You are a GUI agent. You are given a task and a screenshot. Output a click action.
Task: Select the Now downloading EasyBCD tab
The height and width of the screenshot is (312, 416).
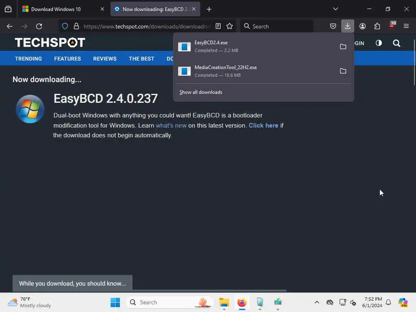[155, 9]
